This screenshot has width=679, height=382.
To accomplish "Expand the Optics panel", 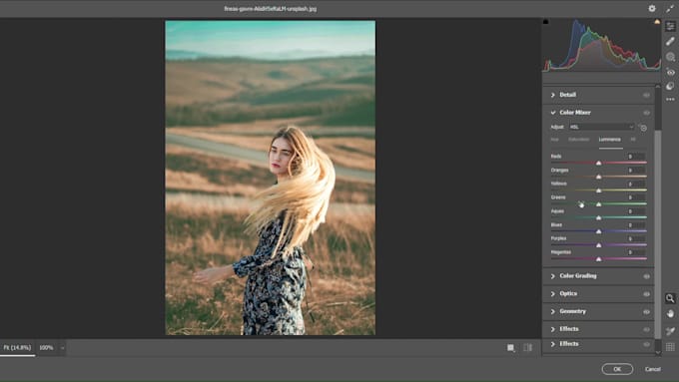I will 553,294.
